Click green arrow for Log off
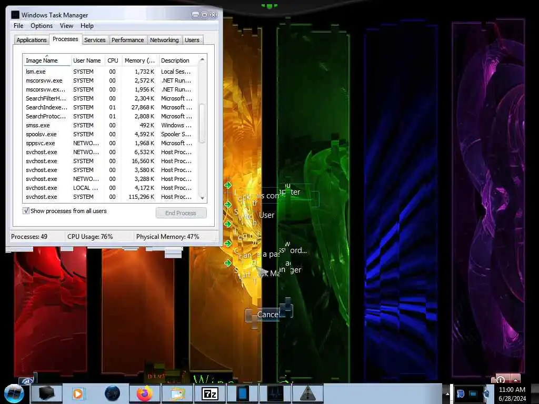 tap(228, 224)
